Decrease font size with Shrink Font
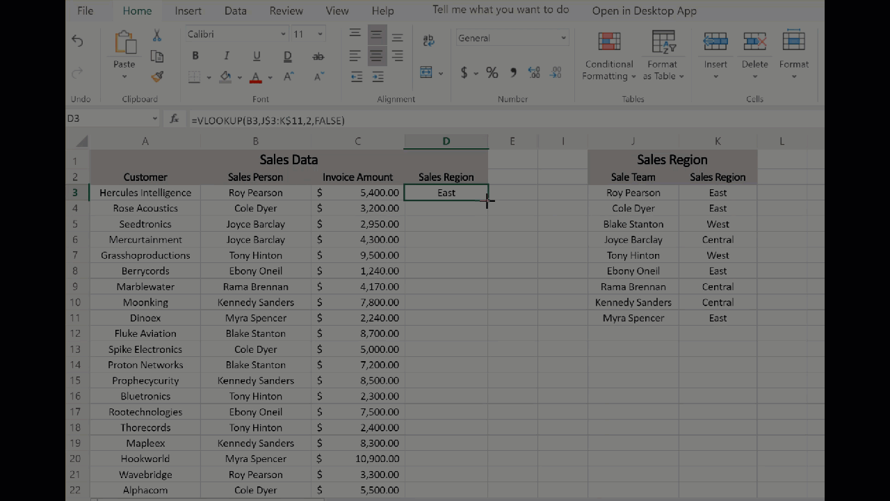Viewport: 890px width, 501px height. pyautogui.click(x=319, y=77)
